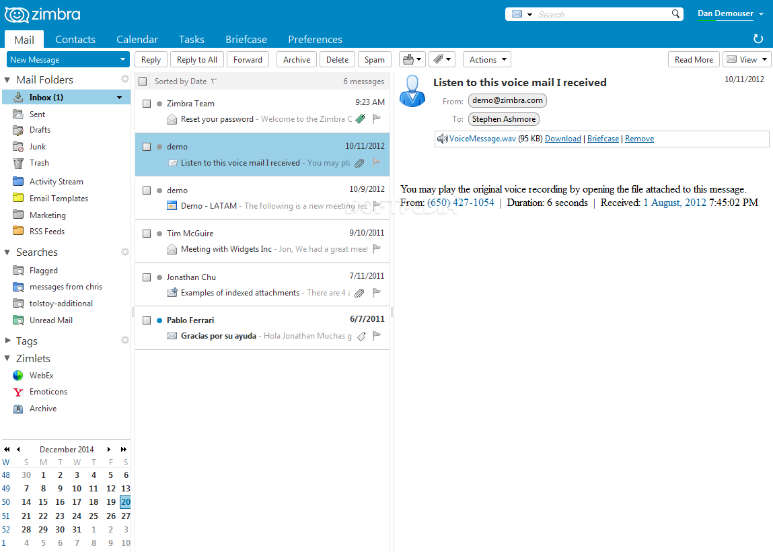Click the Reply to All button
Viewport: 773px width, 552px height.
(x=196, y=60)
